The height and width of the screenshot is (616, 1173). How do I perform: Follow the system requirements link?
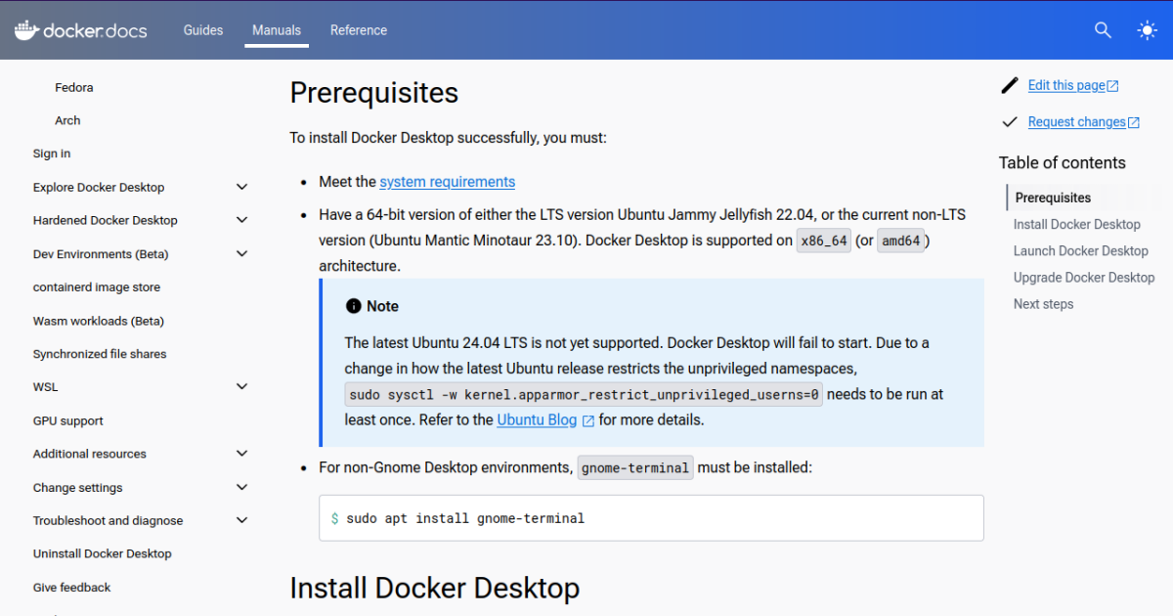[448, 182]
